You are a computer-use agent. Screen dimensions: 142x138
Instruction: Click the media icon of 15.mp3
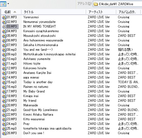pyautogui.click(x=4, y=82)
